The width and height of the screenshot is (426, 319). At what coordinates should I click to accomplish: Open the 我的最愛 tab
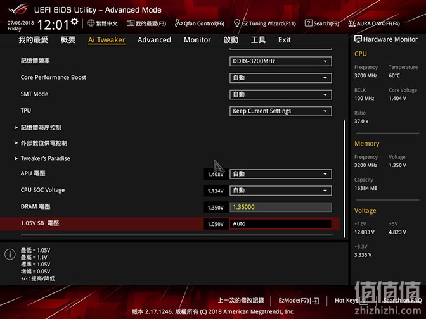tap(33, 40)
